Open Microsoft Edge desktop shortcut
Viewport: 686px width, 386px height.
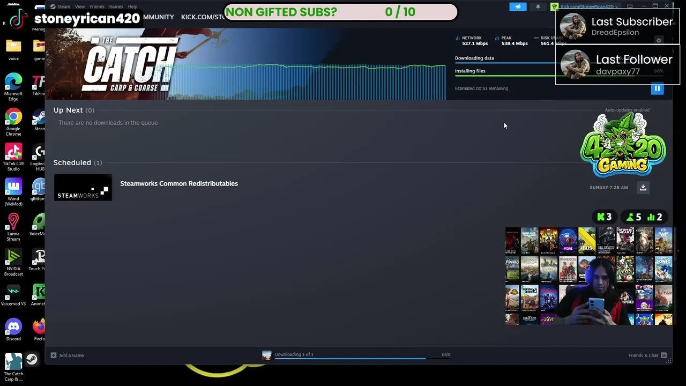coord(13,87)
